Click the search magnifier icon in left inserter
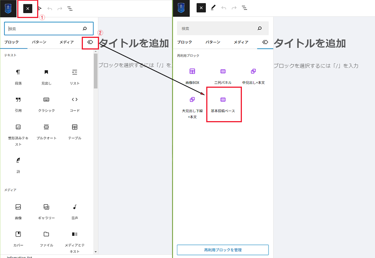The height and width of the screenshot is (258, 375). 85,29
